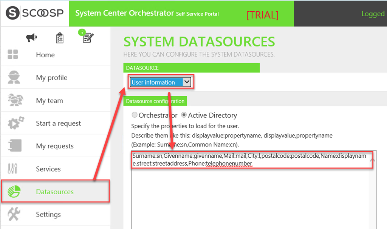Click the megaphone announcements icon
Image resolution: width=387 pixels, height=229 pixels.
coord(31,37)
